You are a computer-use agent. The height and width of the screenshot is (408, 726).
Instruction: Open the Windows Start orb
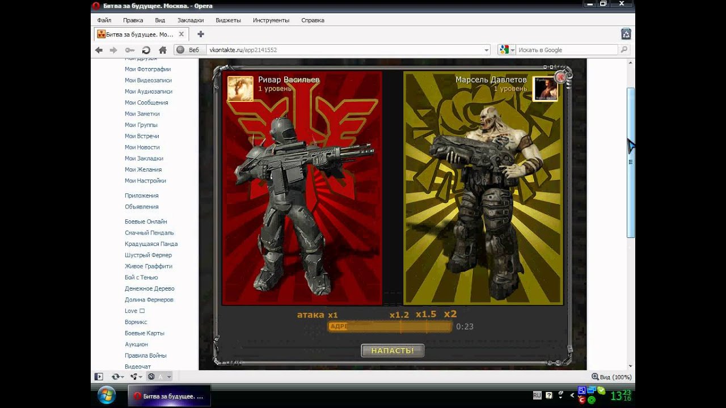(x=107, y=395)
